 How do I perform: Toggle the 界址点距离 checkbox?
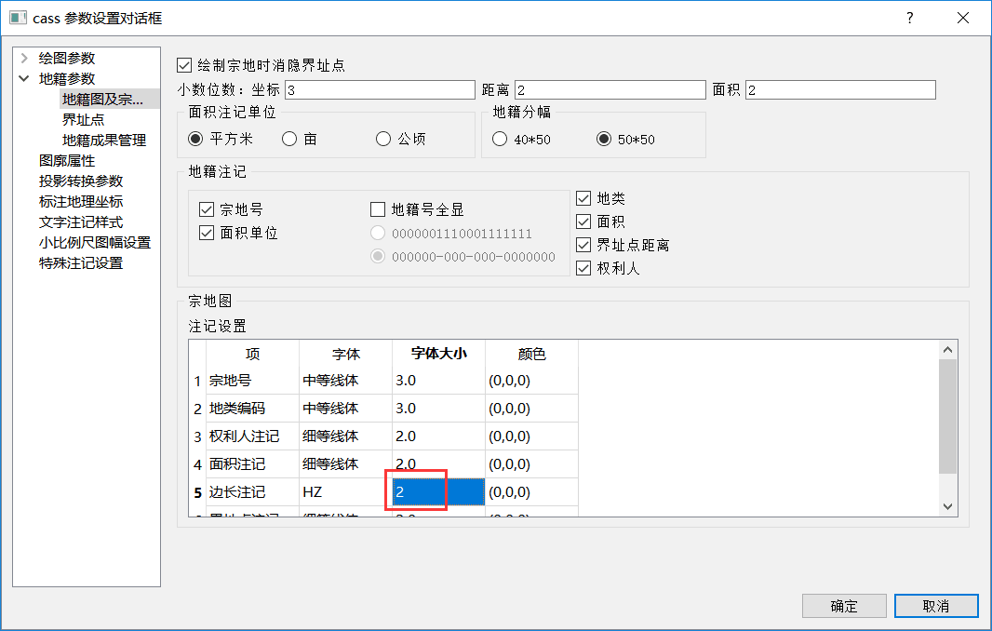point(583,245)
